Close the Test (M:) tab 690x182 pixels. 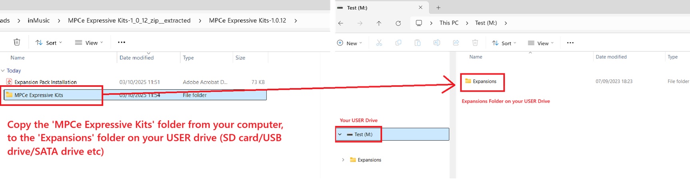[x=421, y=8]
